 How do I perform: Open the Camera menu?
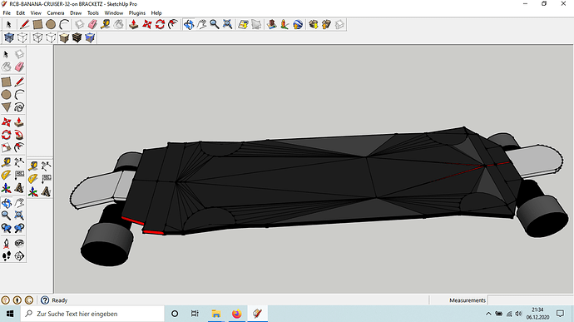click(x=55, y=12)
